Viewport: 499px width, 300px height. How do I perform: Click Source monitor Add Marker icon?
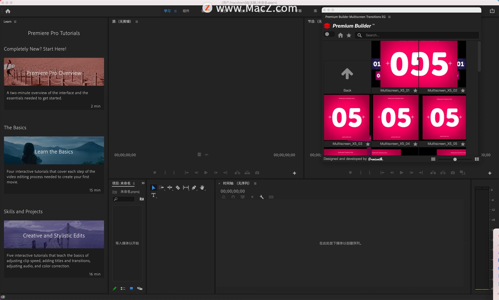click(x=155, y=173)
